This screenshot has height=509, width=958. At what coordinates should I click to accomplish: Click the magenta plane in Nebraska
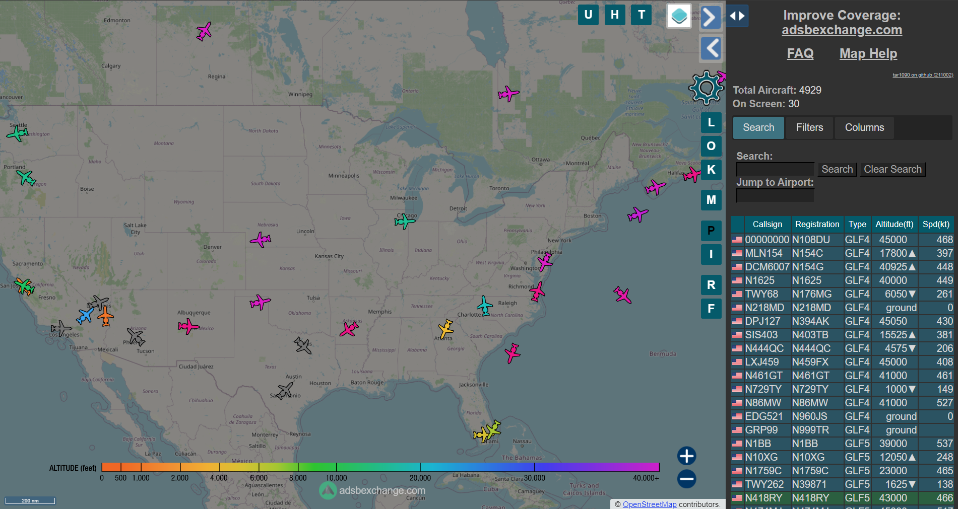(261, 239)
